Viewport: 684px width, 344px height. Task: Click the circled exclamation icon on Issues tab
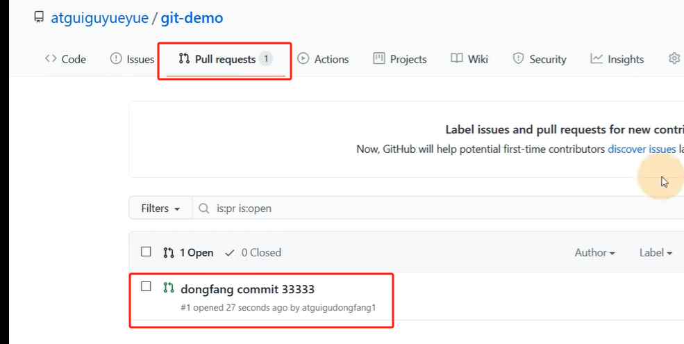click(x=116, y=58)
